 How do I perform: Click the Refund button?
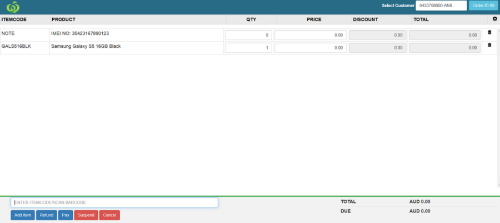(46, 215)
